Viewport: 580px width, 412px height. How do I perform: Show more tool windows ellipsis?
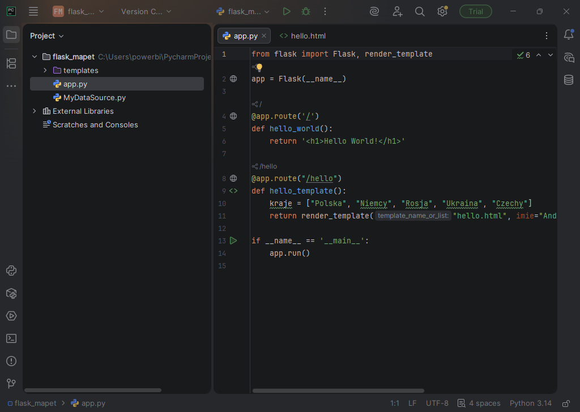(11, 85)
